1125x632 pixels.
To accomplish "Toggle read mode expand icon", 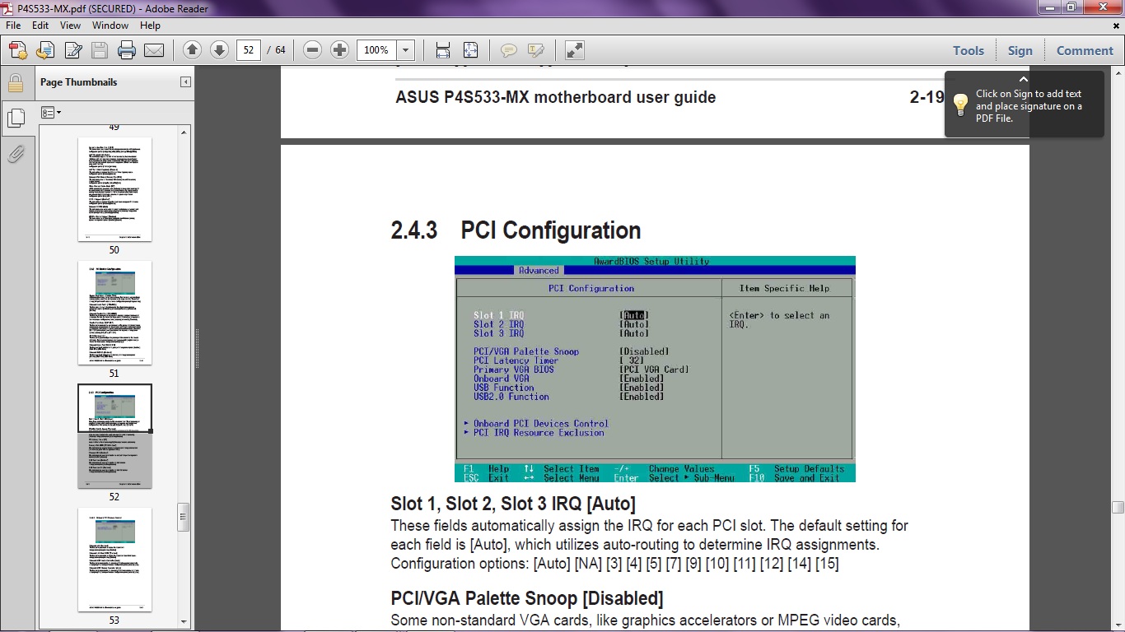I will click(575, 50).
